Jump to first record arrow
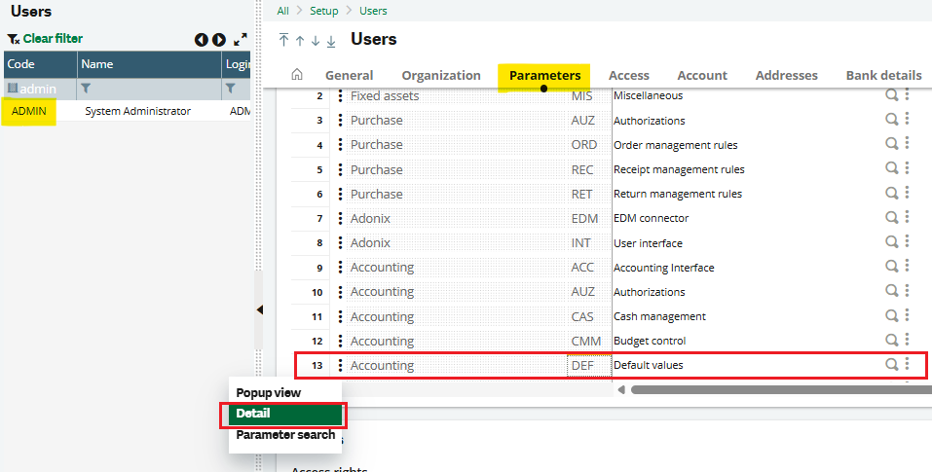The width and height of the screenshot is (932, 472). click(283, 40)
